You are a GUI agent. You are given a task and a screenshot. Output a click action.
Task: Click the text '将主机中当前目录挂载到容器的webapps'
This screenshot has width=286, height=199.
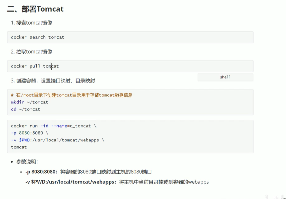point(164,182)
